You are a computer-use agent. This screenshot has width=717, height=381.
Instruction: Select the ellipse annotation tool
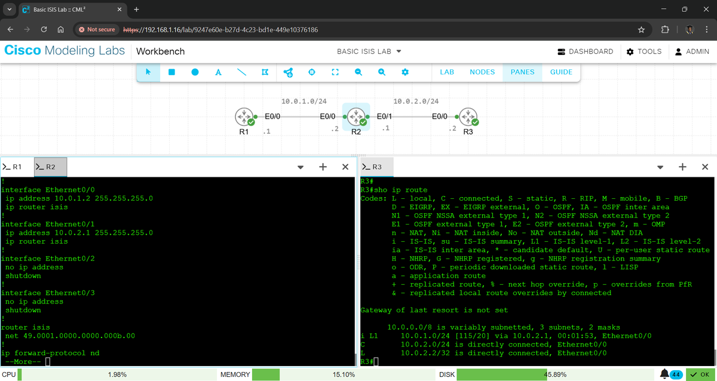[x=195, y=72]
